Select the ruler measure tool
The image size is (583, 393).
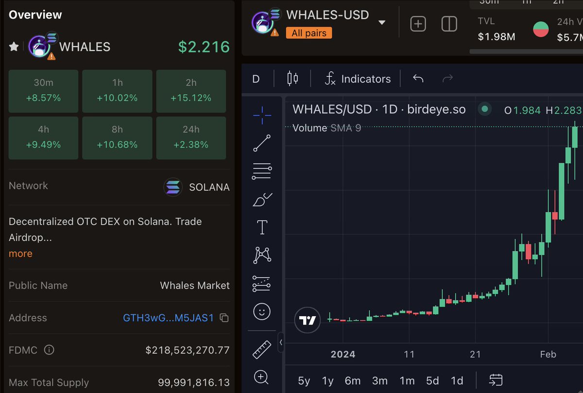[x=262, y=349]
